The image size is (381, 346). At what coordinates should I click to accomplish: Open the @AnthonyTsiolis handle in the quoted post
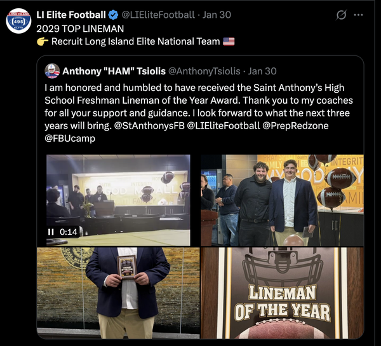click(204, 71)
